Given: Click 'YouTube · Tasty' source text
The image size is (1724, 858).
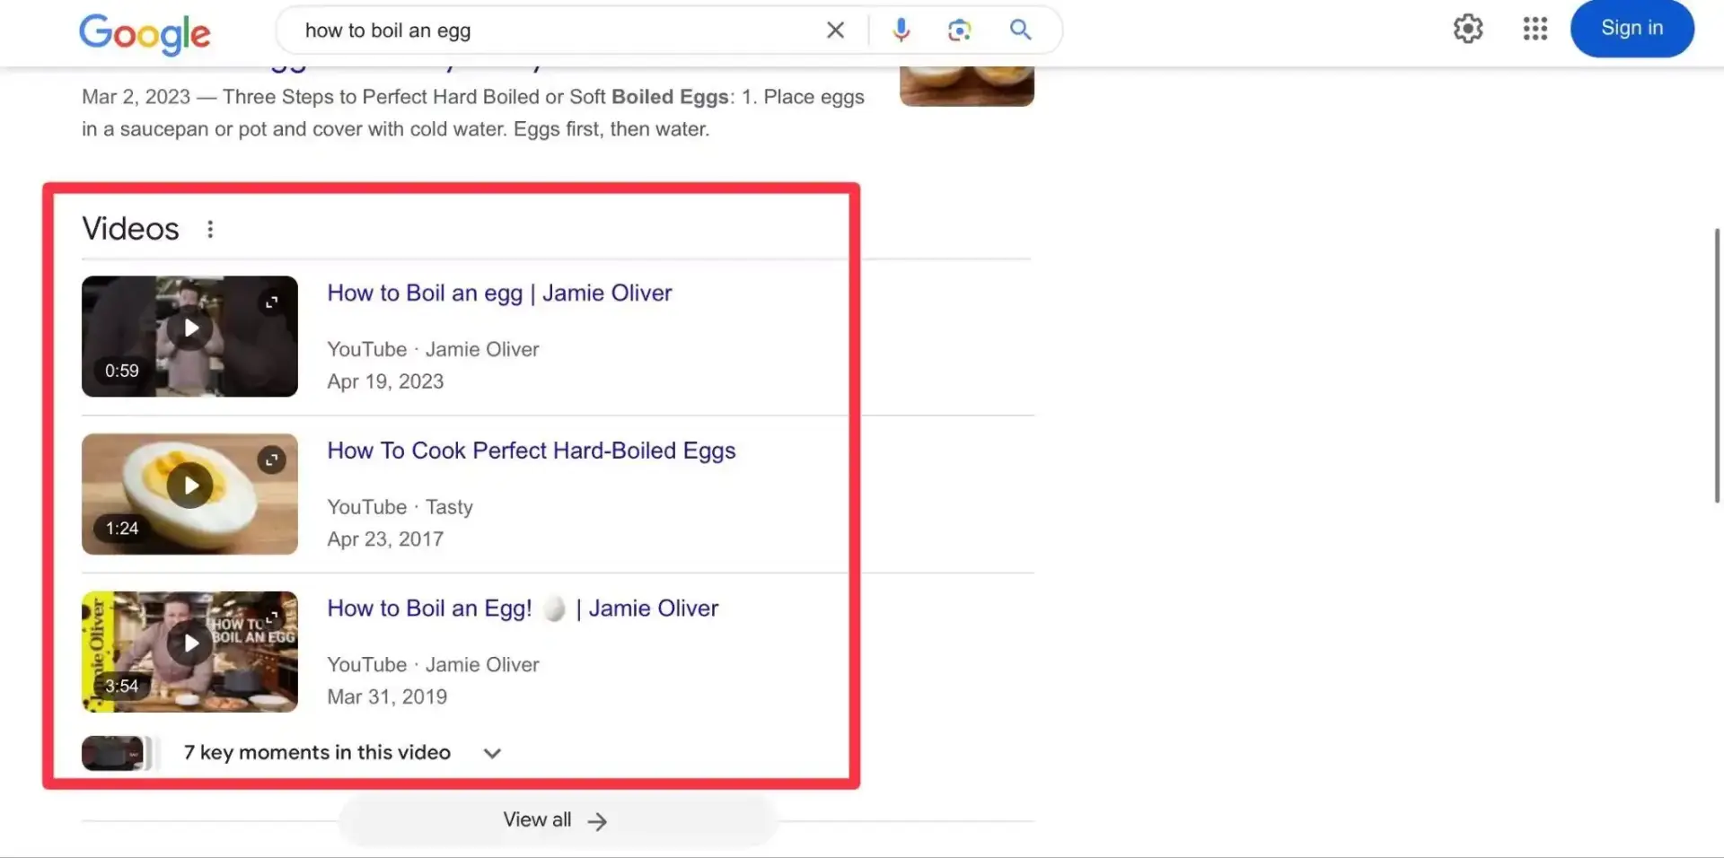Looking at the screenshot, I should click(x=400, y=507).
